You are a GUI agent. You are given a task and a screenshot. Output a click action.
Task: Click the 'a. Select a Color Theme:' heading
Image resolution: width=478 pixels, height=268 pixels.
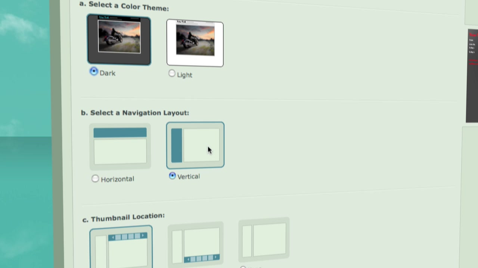pos(124,6)
